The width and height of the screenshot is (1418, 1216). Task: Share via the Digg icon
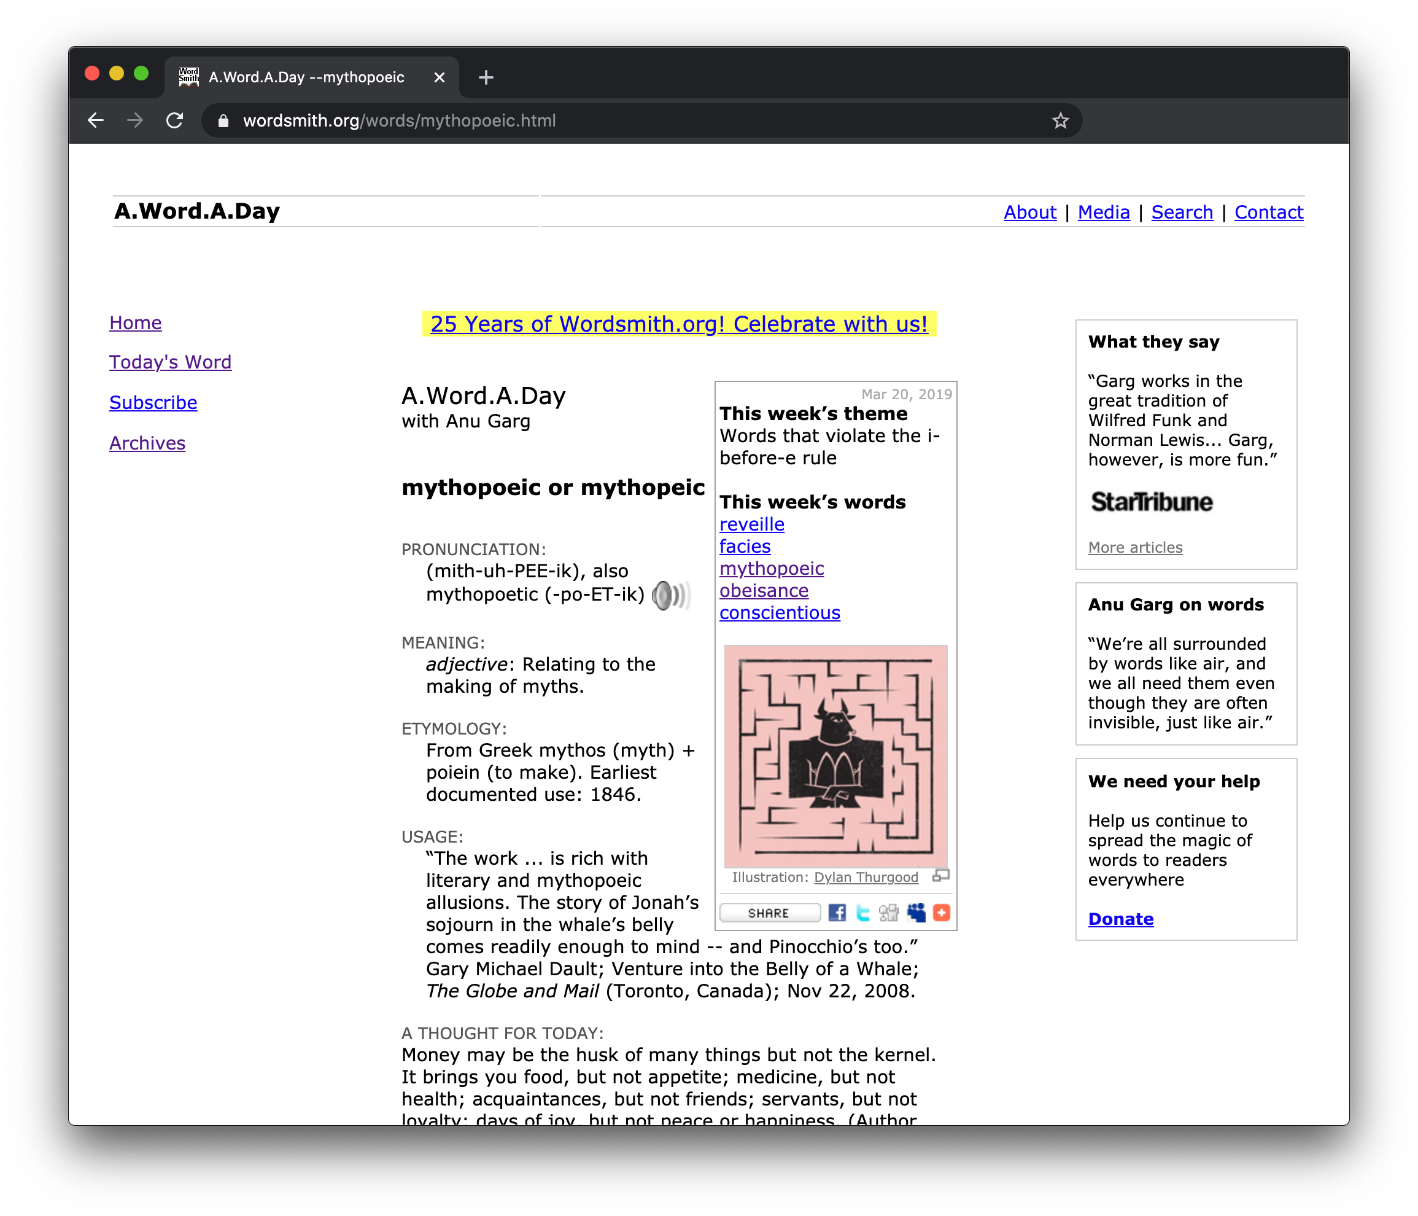[888, 913]
